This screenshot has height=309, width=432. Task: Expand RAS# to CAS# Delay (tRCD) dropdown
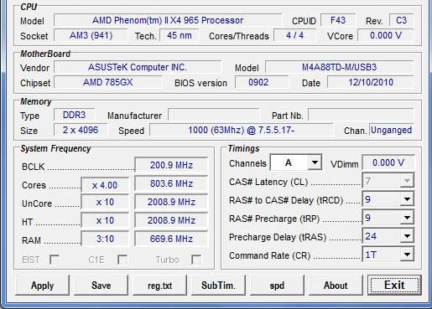click(407, 199)
